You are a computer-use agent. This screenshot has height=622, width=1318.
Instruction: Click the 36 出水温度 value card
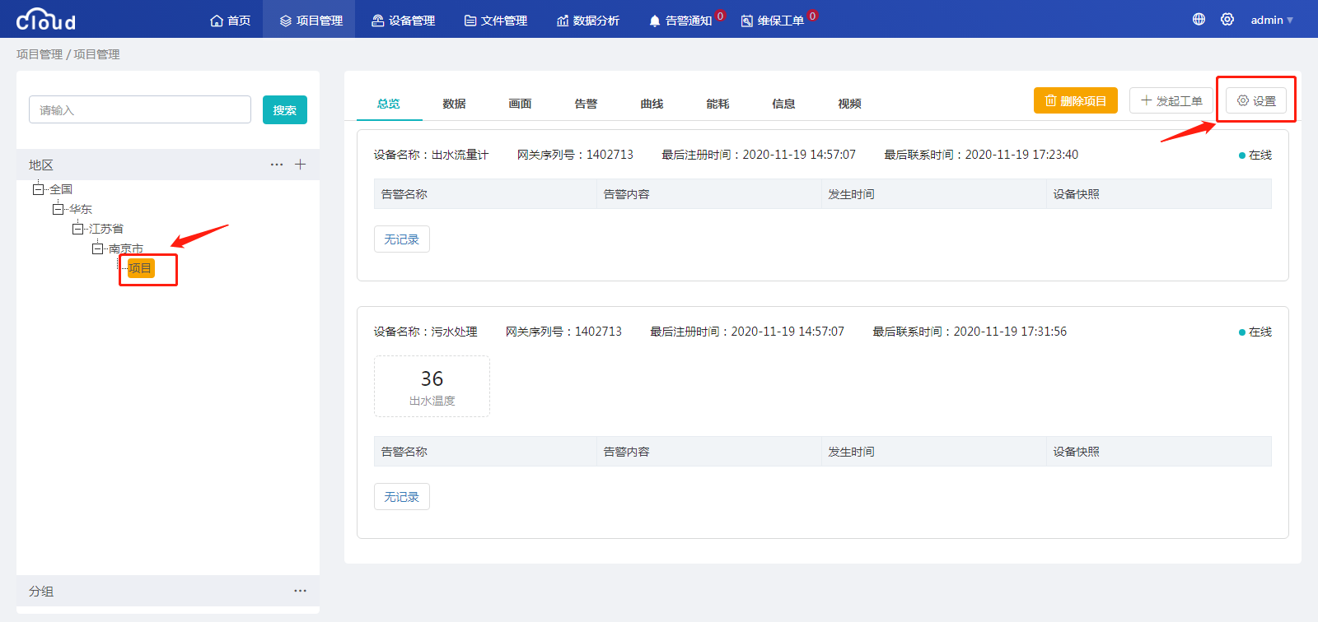pyautogui.click(x=432, y=387)
